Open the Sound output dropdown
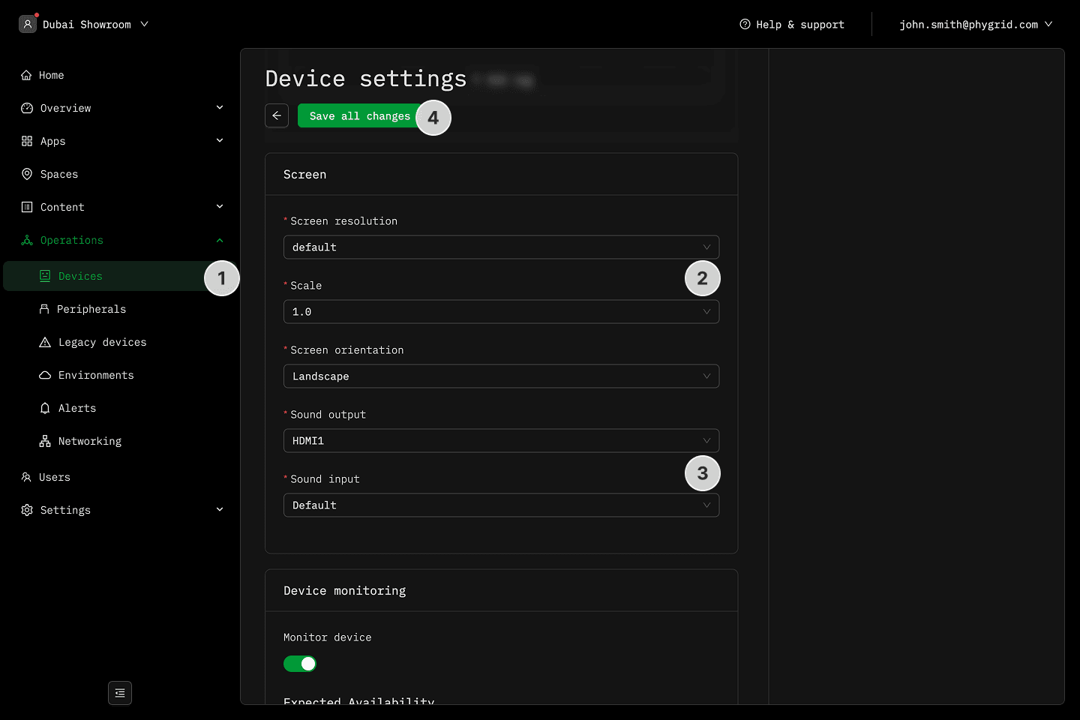 tap(501, 441)
